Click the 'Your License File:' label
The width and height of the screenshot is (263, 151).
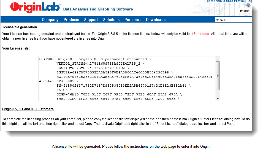tap(16, 48)
